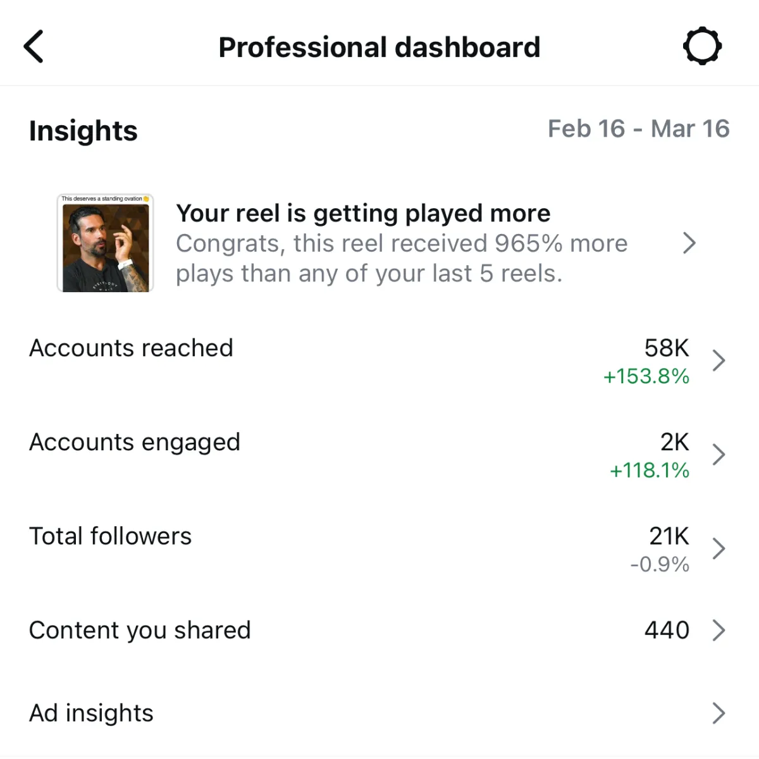Screen dimensions: 759x759
Task: Tap the Total followers chevron arrow
Action: click(719, 548)
